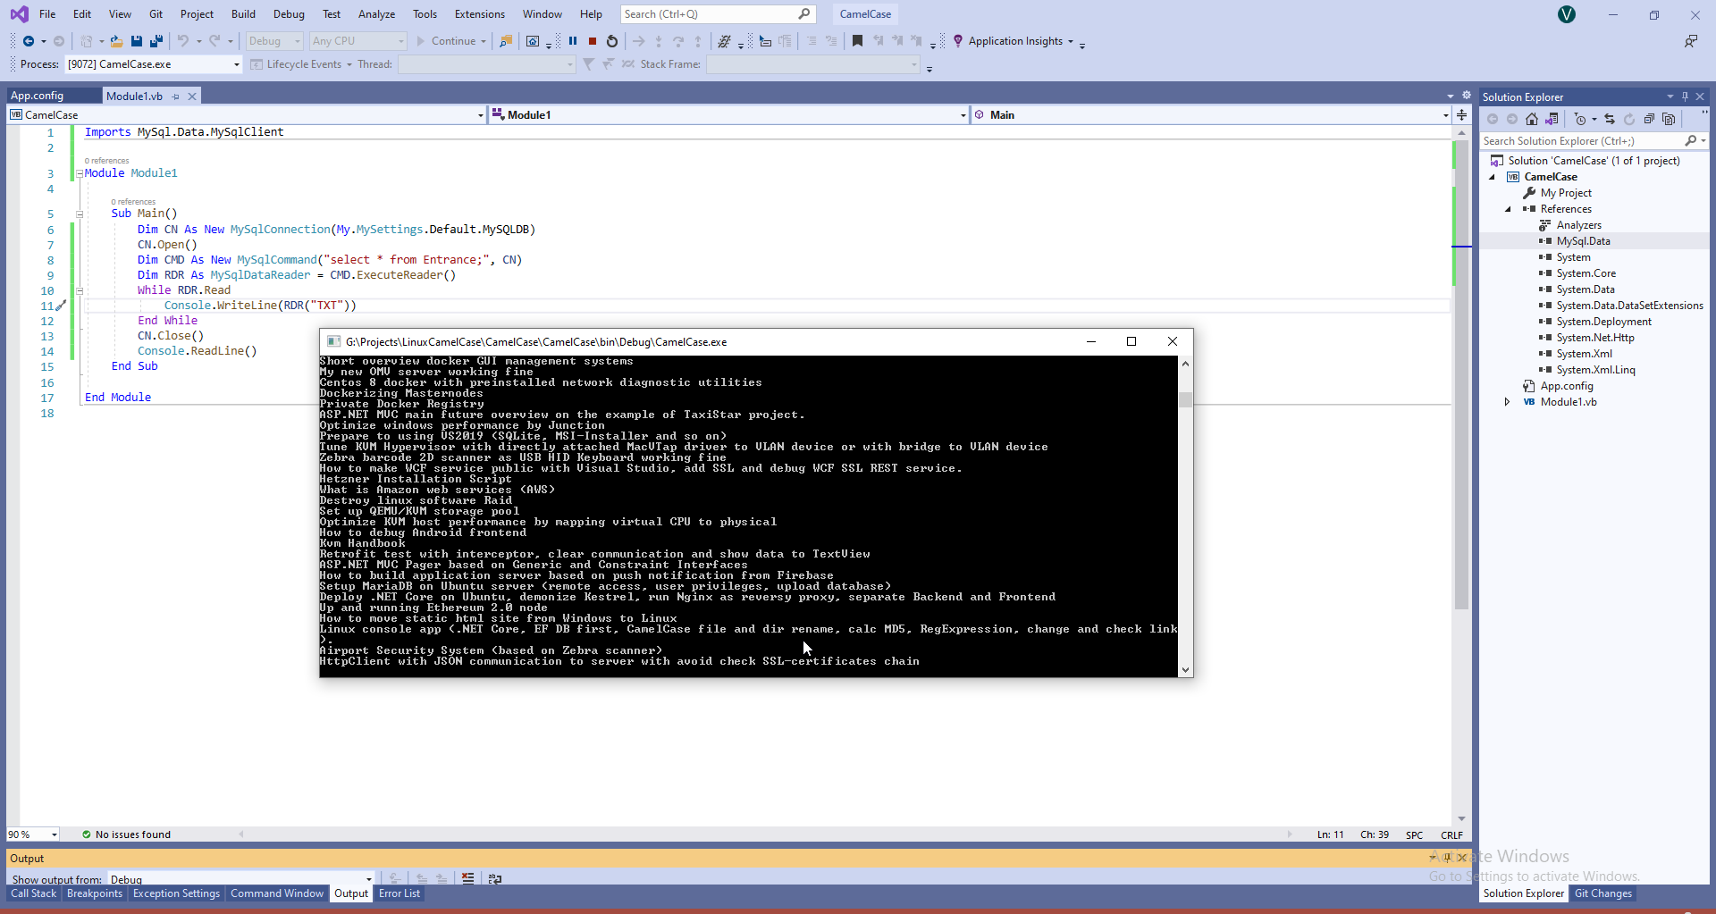Screen dimensions: 1716x914
Task: Save the current file
Action: (137, 41)
